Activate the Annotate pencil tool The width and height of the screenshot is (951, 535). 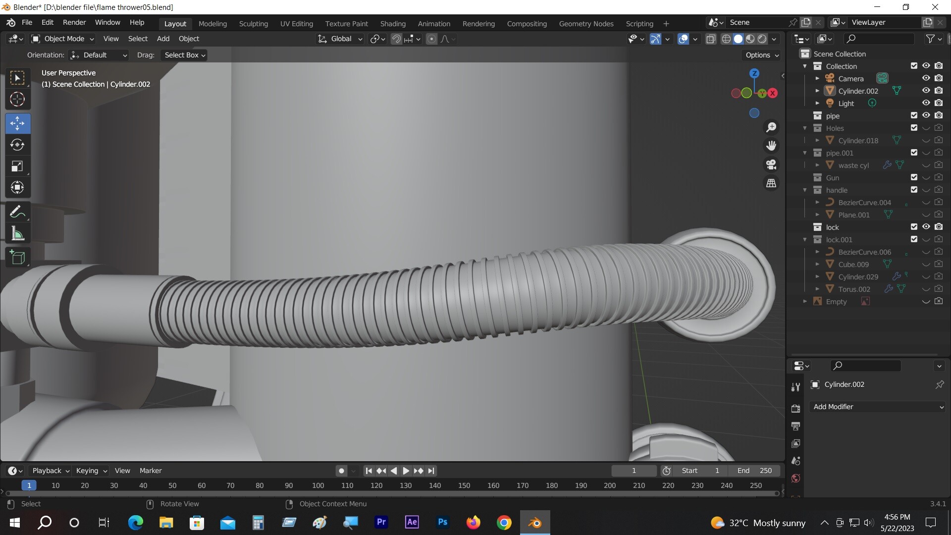(17, 212)
